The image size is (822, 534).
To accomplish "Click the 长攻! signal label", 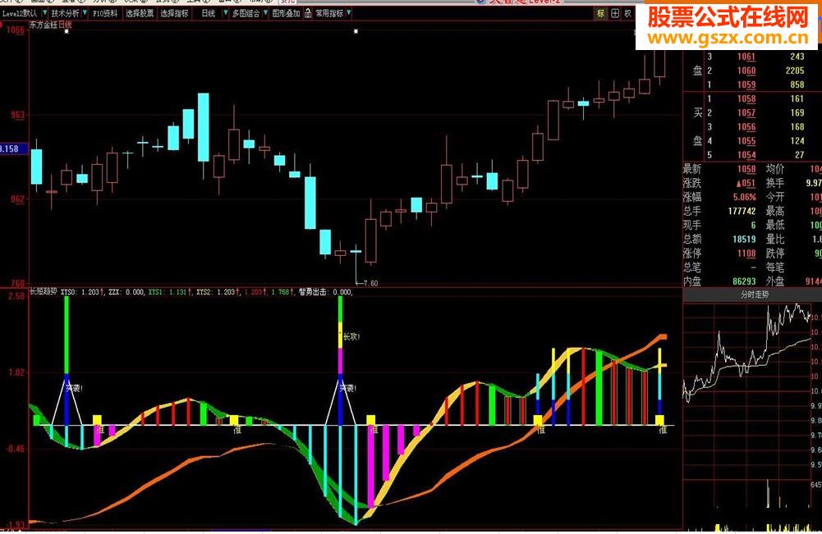I will (351, 336).
